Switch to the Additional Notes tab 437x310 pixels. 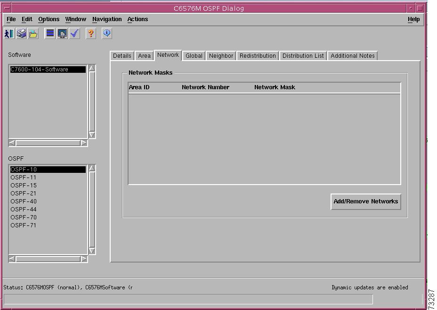(353, 55)
